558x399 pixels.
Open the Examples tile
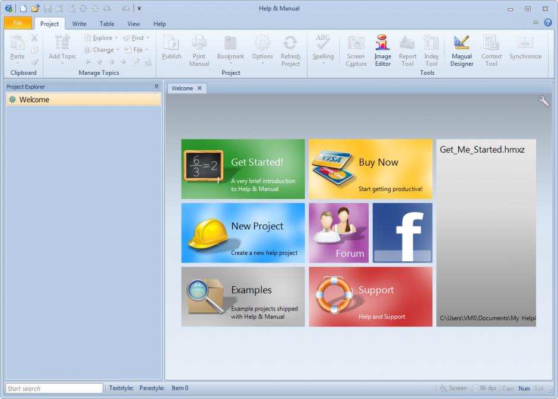click(243, 297)
